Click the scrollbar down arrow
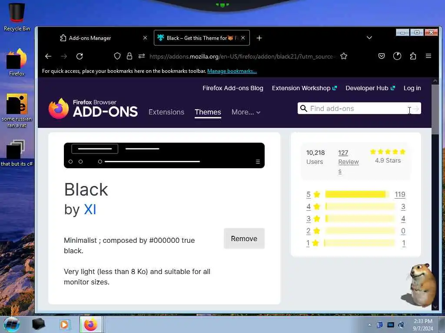The width and height of the screenshot is (445, 333). 435,307
